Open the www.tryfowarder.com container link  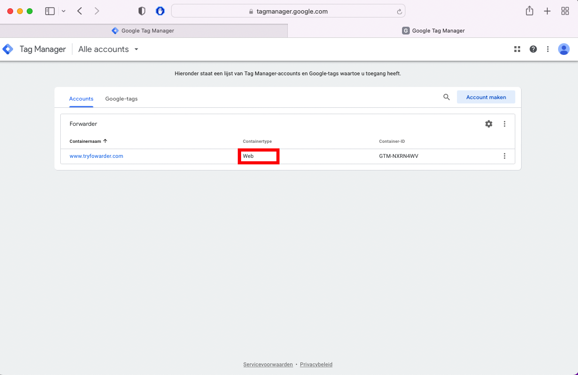(x=96, y=156)
